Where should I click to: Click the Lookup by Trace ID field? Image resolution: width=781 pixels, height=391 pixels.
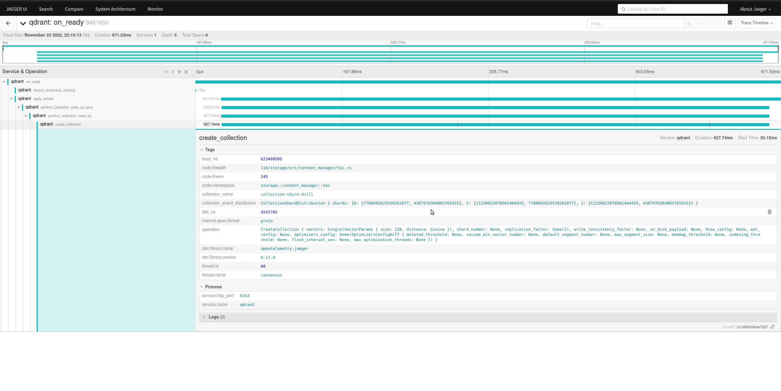coord(672,9)
